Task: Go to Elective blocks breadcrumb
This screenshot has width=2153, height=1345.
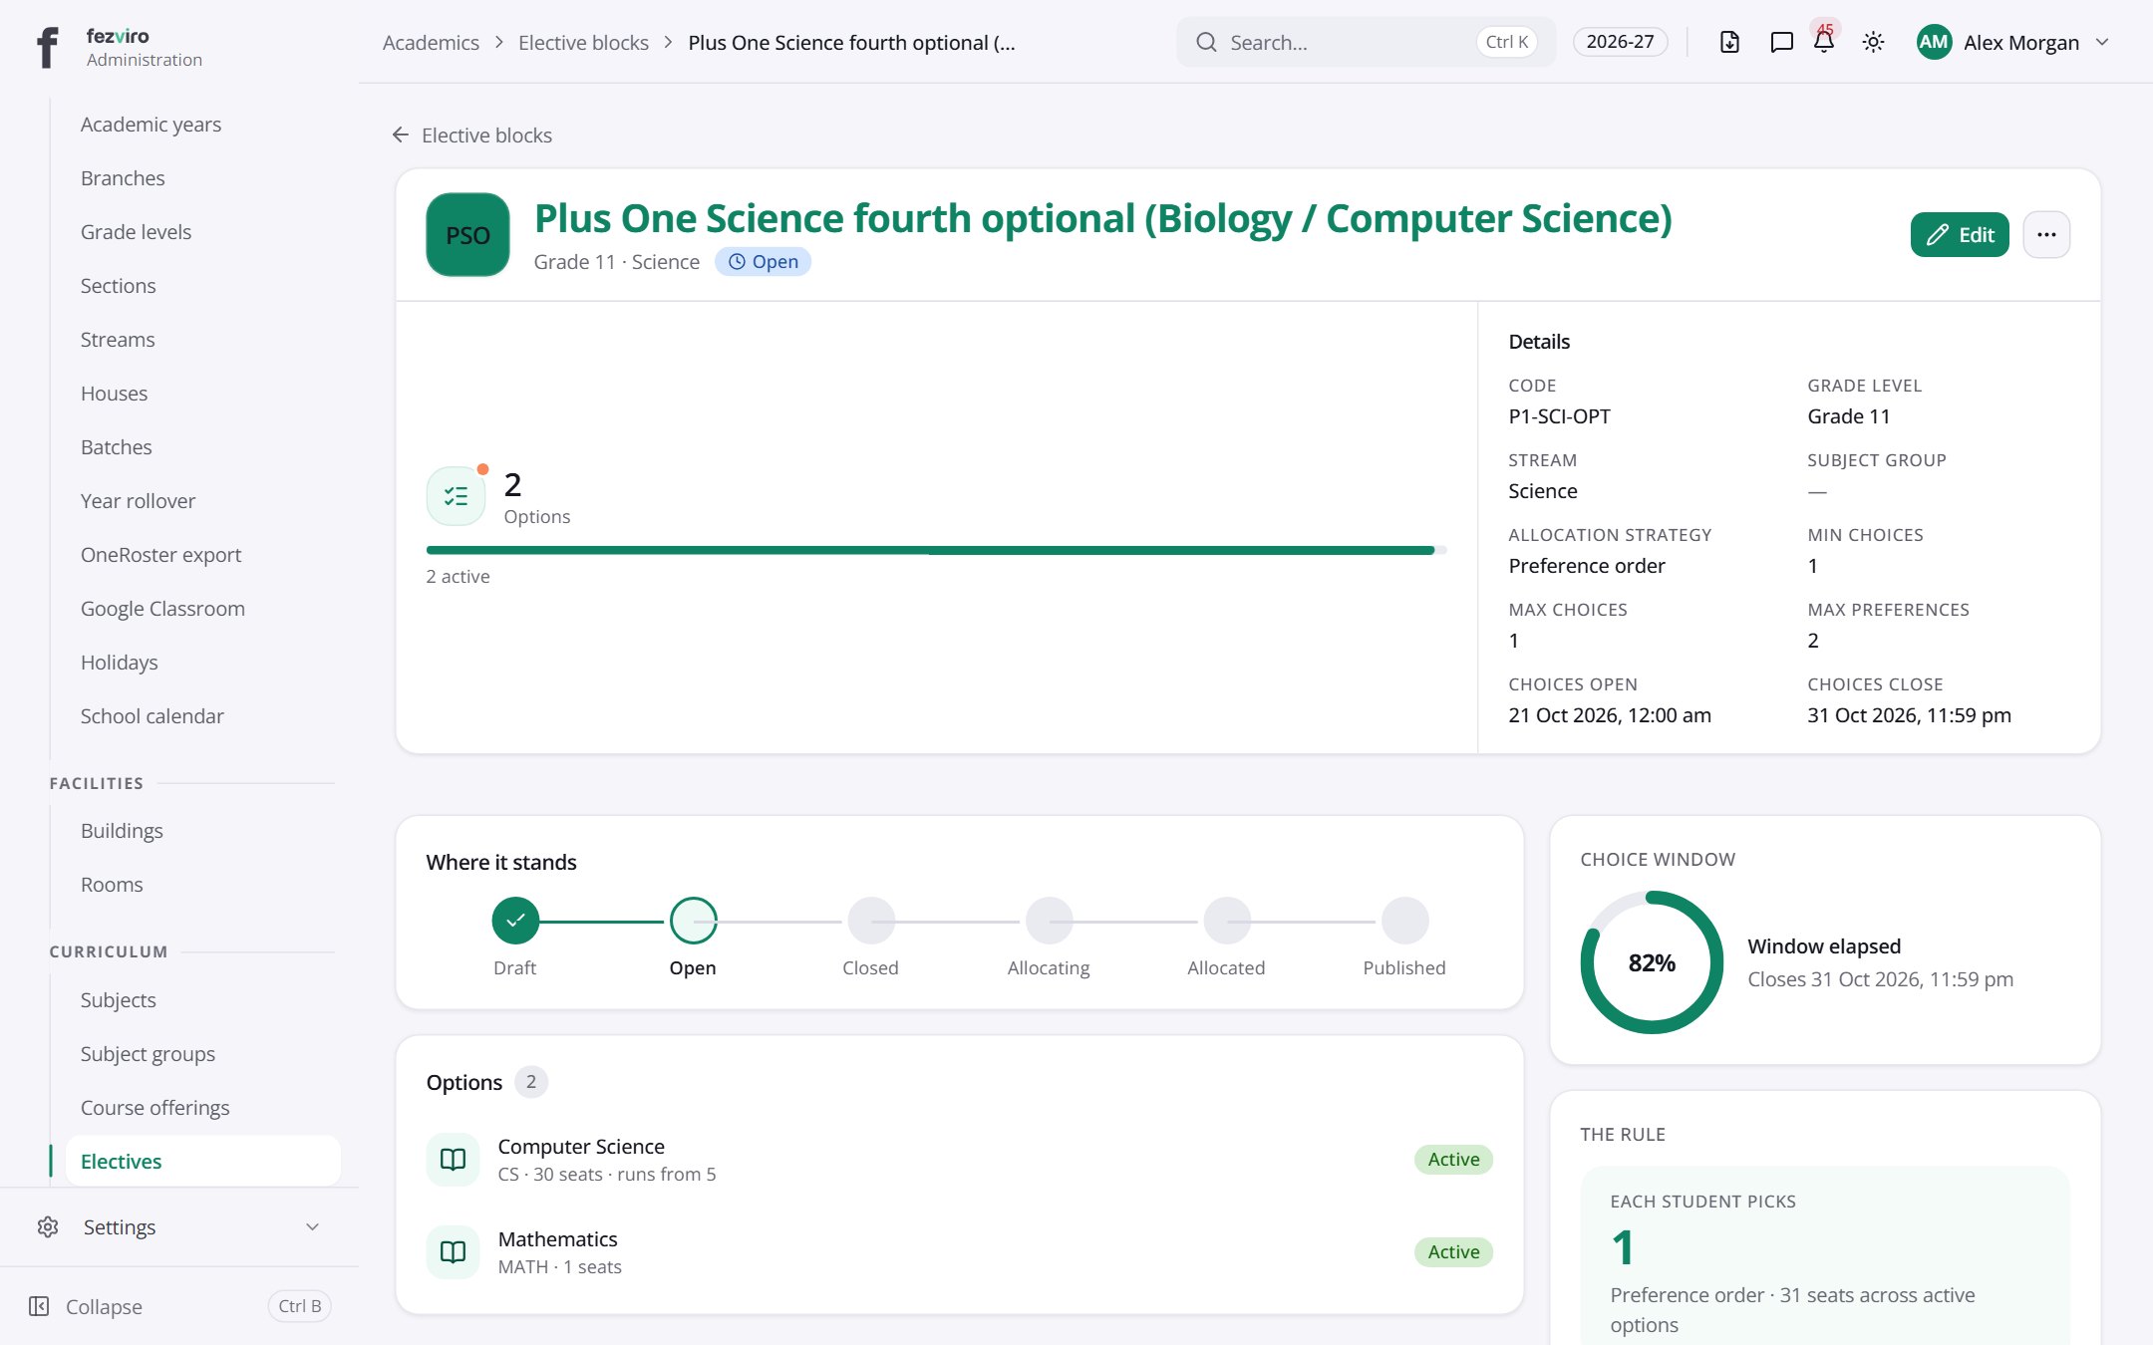Action: (x=583, y=43)
